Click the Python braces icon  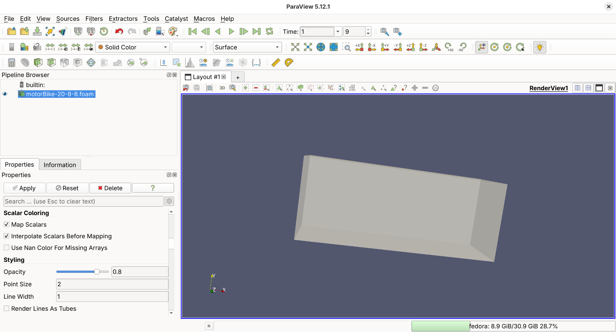pos(256,62)
